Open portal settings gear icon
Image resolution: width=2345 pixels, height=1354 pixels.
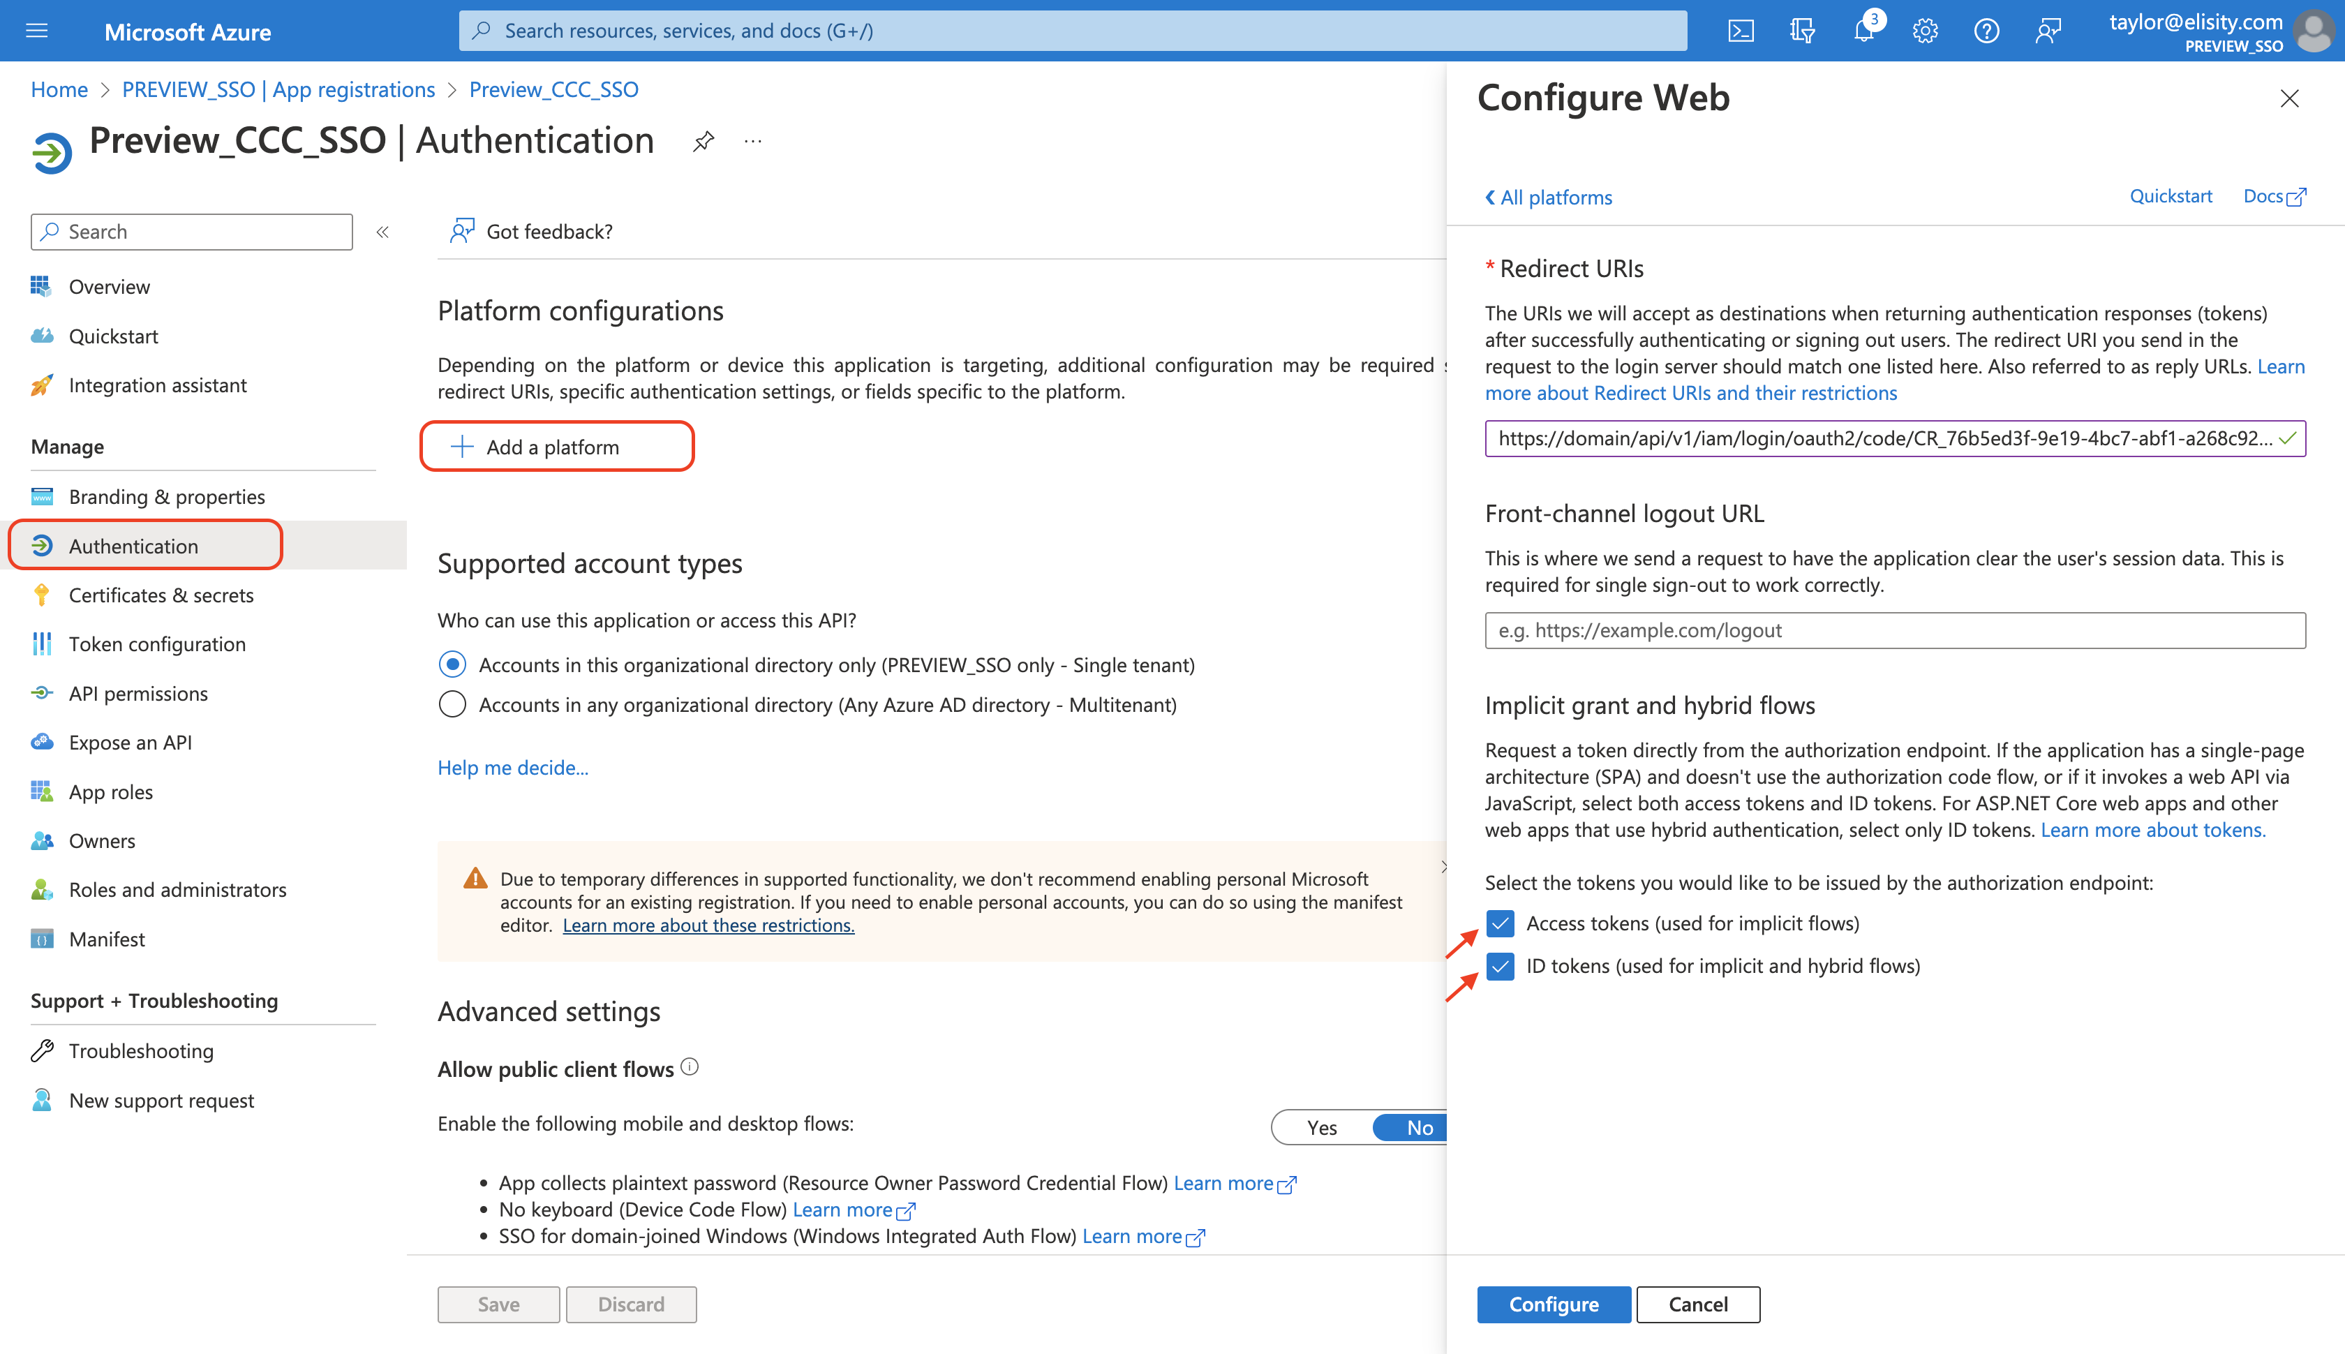click(x=1925, y=31)
